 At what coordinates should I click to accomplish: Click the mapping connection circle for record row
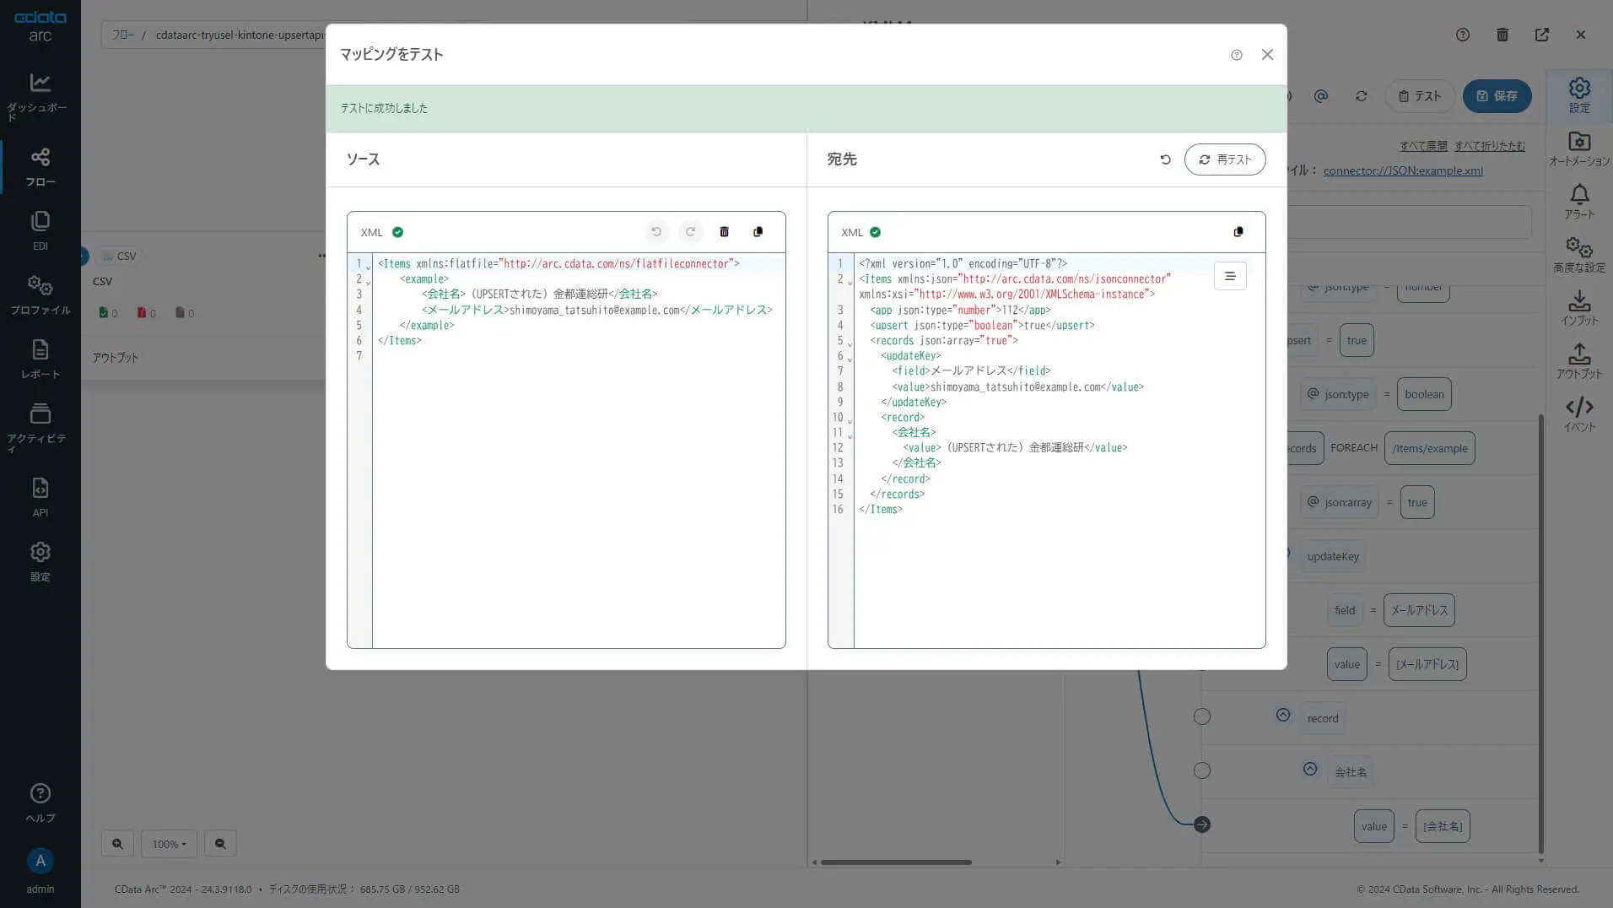(x=1202, y=717)
